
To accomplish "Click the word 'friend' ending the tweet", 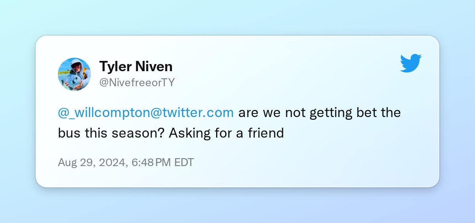I will pyautogui.click(x=266, y=133).
